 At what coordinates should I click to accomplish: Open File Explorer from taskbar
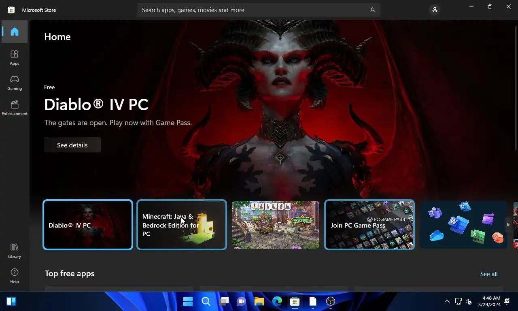(259, 301)
